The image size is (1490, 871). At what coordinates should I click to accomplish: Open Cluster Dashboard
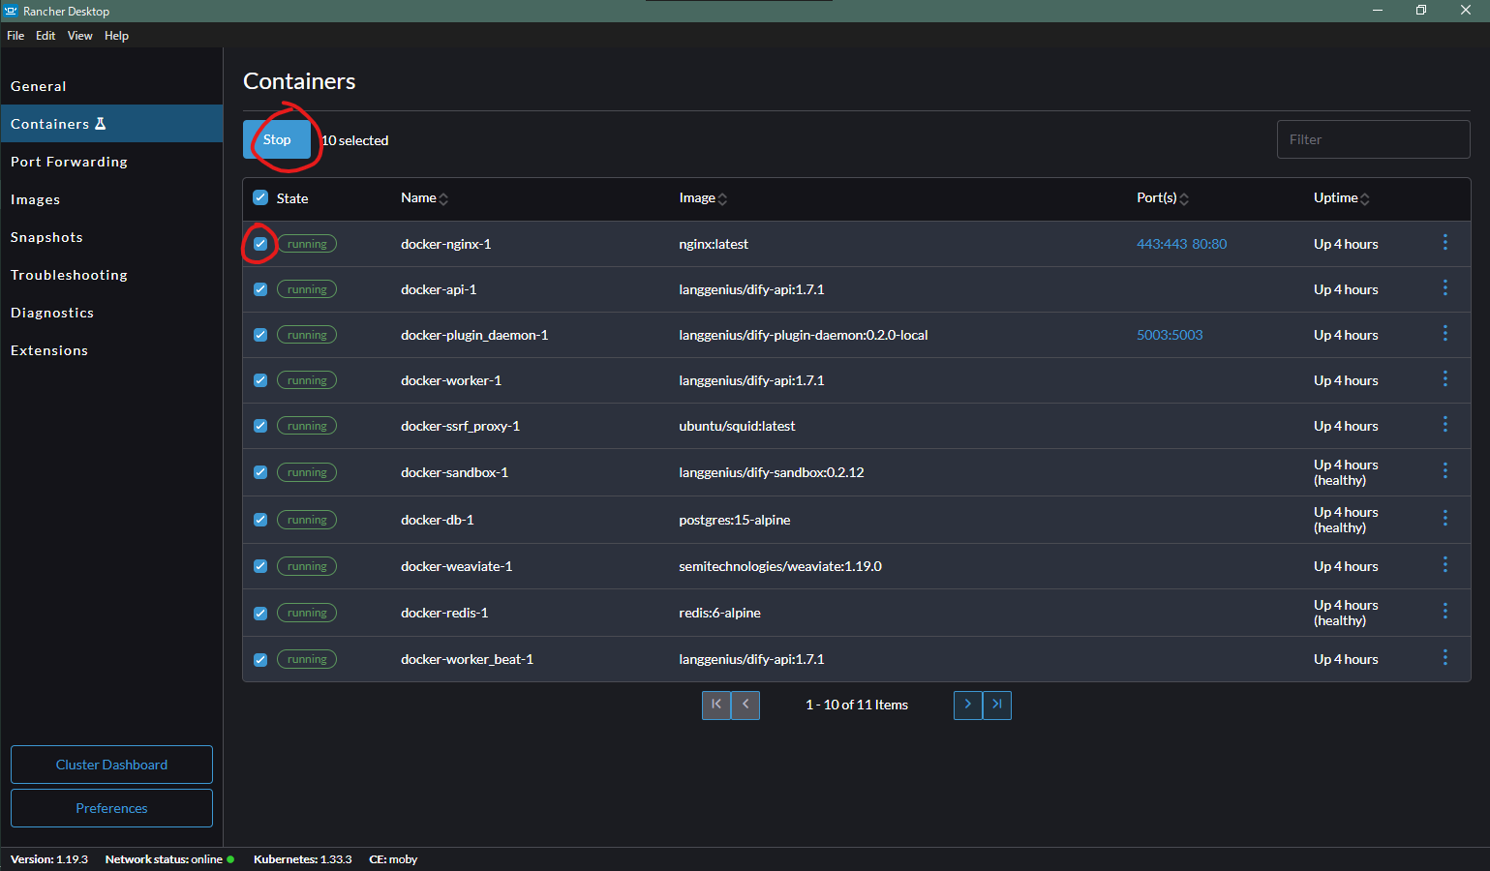(111, 765)
